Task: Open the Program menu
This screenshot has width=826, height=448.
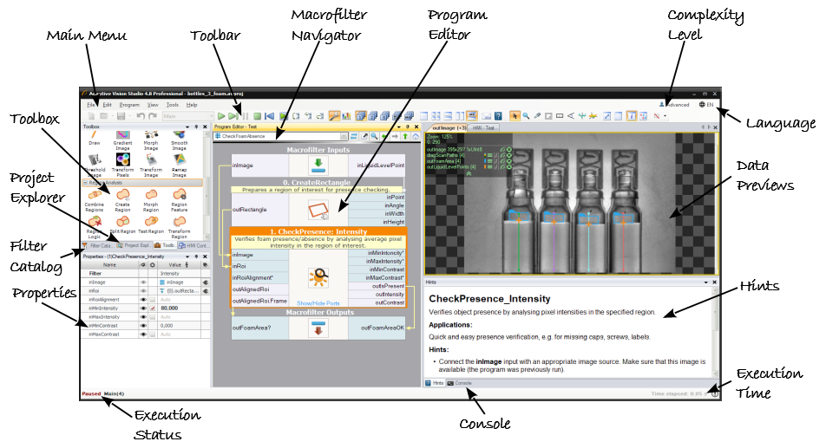Action: (x=129, y=105)
